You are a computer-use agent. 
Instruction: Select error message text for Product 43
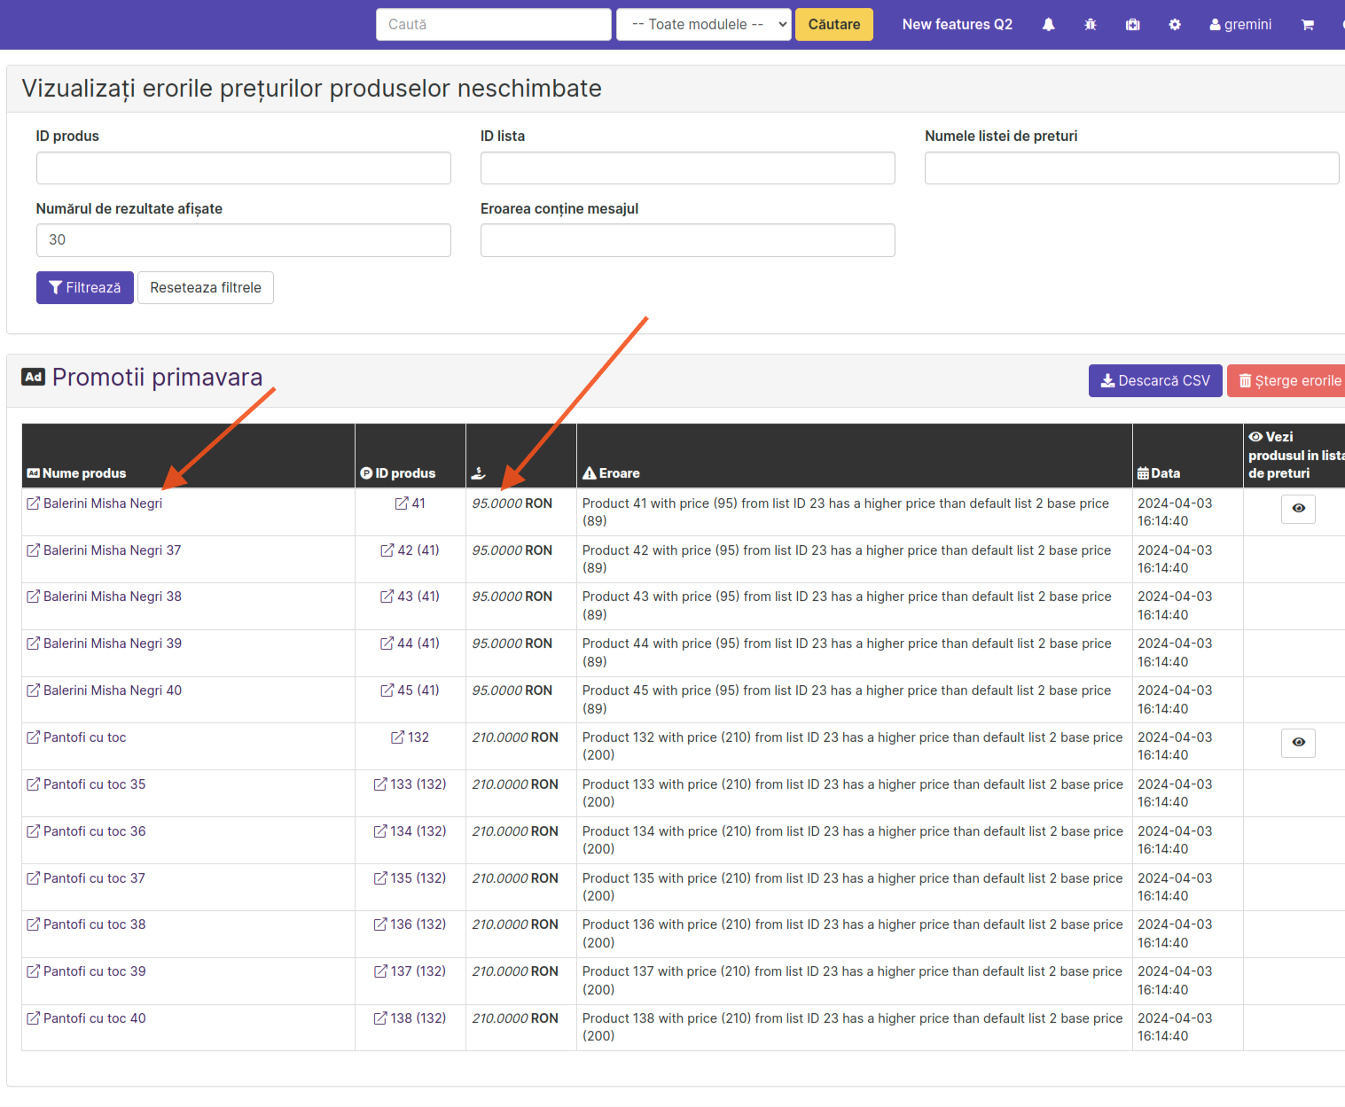847,605
